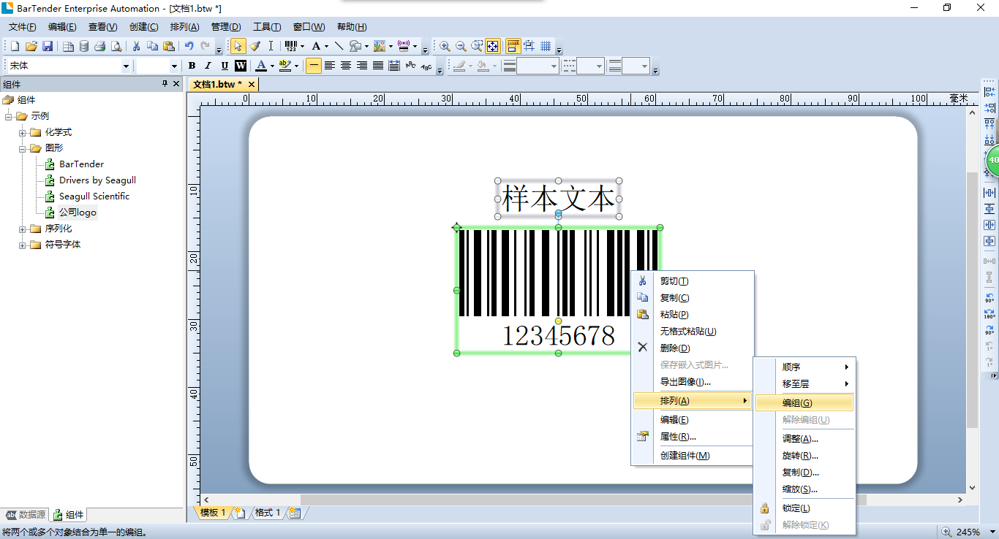Viewport: 999px width, 539px height.
Task: Choose 编组(G) from the arrange submenu
Action: [797, 403]
